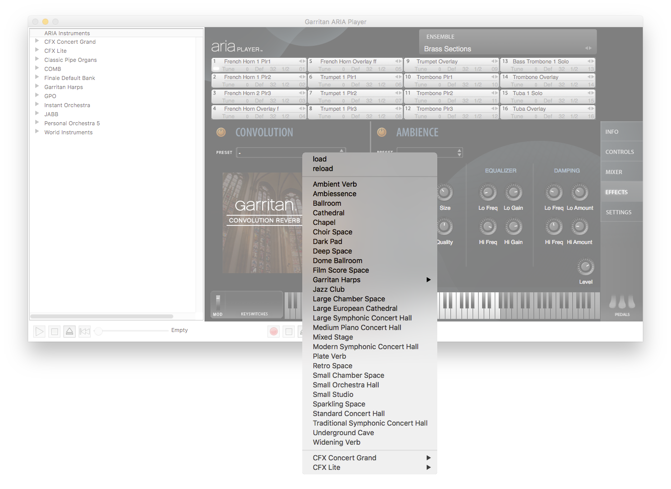
Task: Expand Personal Orchestra 5 tree item
Action: 37,123
